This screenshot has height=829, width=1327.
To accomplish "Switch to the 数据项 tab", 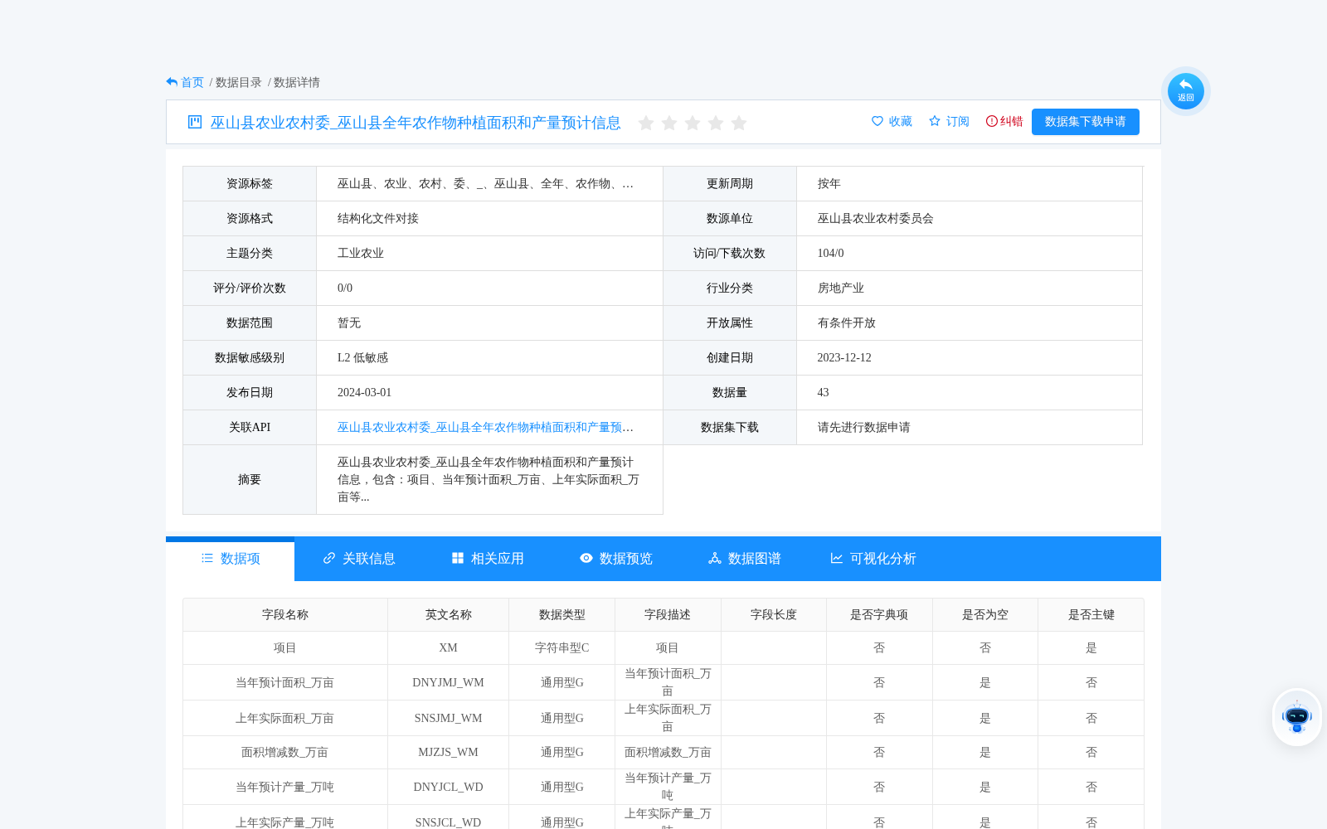I will click(x=230, y=559).
